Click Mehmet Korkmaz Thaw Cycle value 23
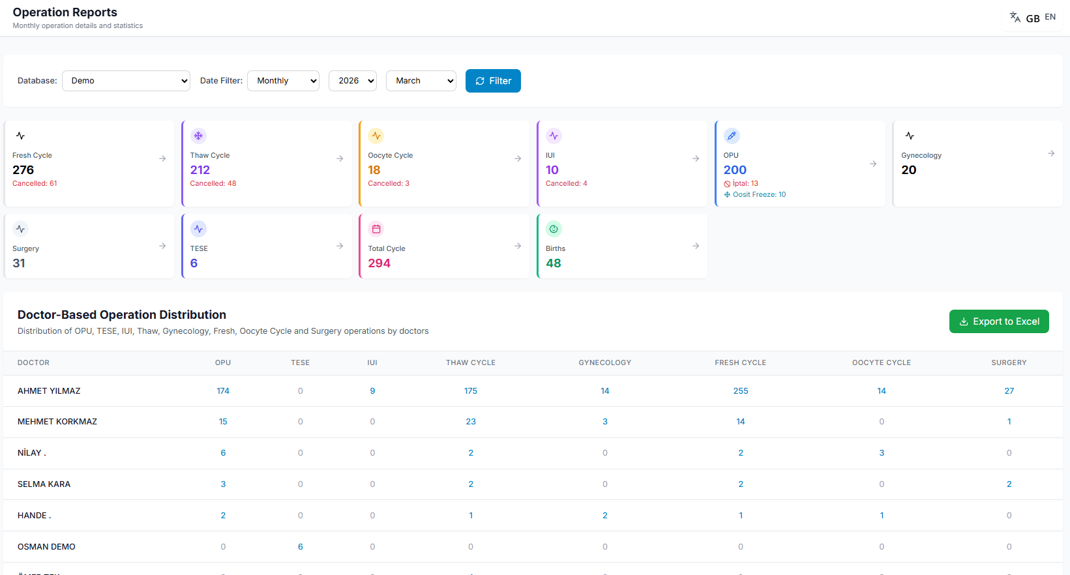Viewport: 1070px width, 575px height. coord(471,422)
